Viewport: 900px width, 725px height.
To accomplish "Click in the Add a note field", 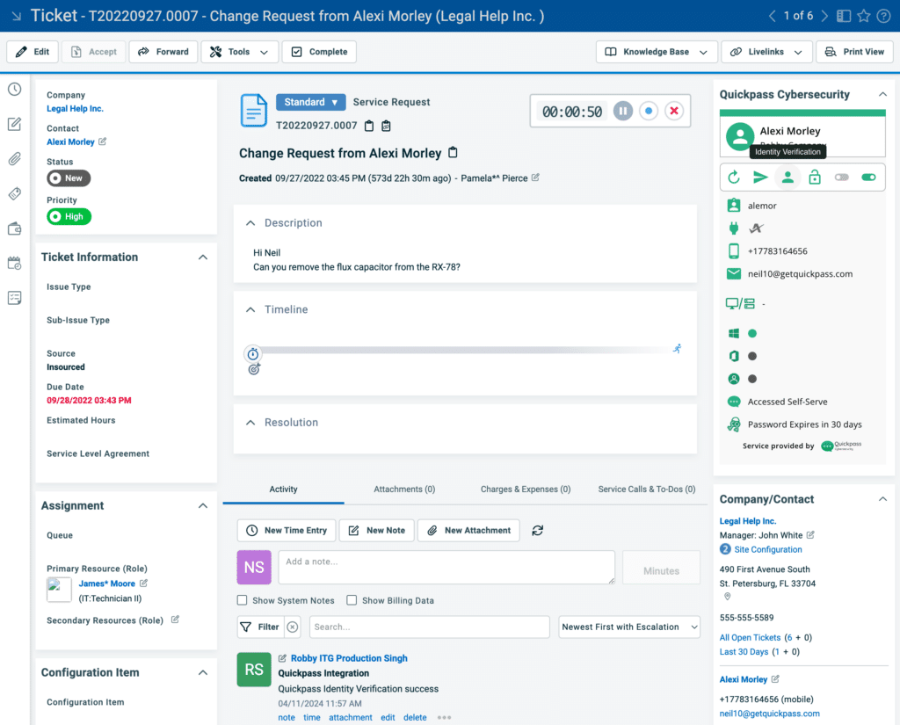I will 446,567.
